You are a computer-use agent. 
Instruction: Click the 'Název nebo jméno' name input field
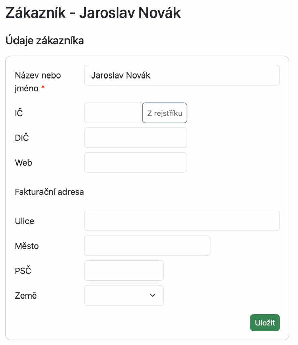(182, 75)
